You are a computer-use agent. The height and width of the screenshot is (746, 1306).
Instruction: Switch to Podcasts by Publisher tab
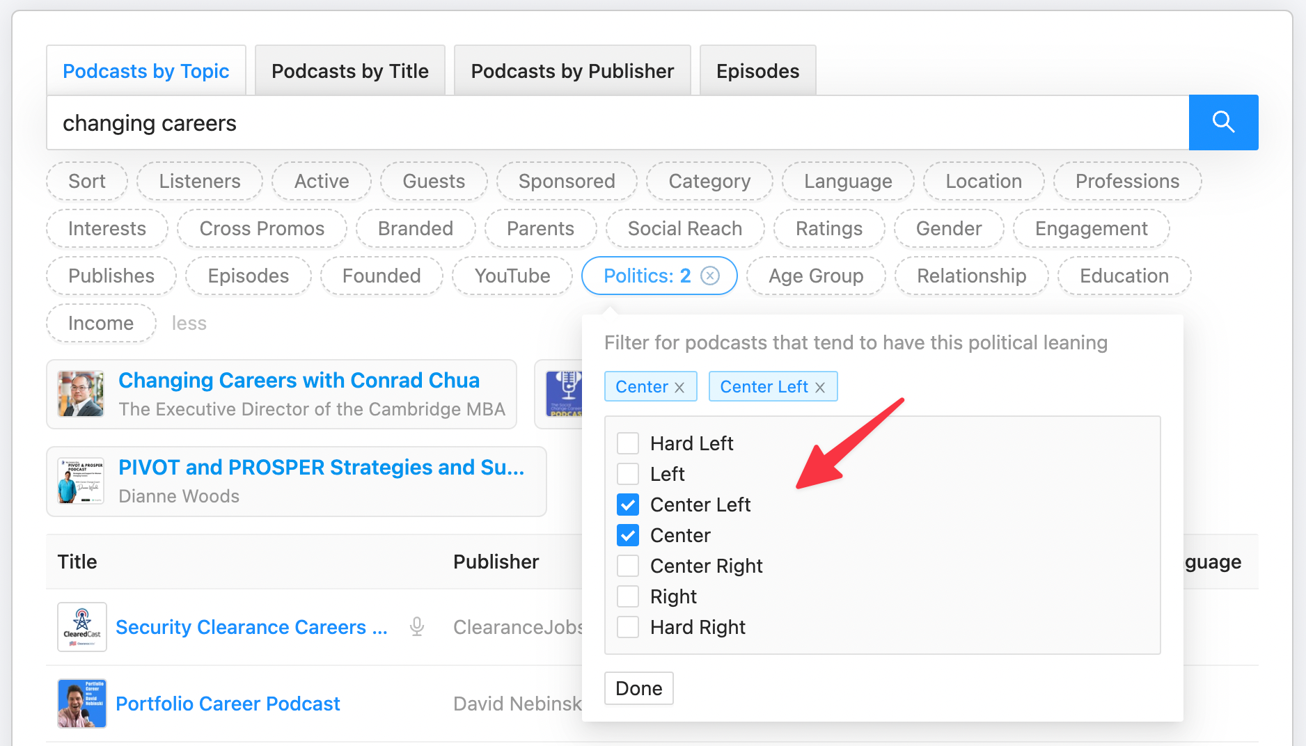click(572, 71)
